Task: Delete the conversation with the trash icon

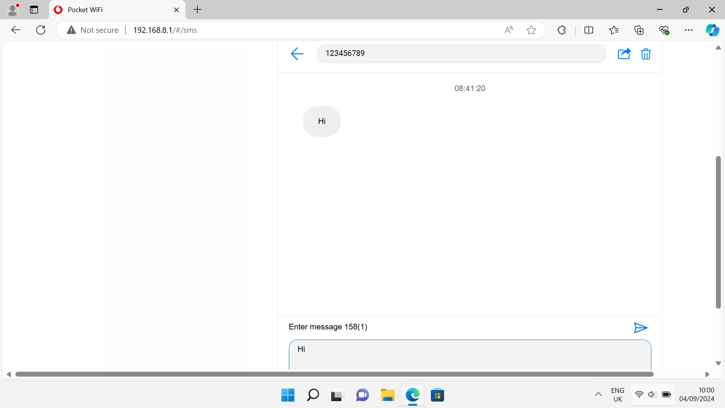Action: tap(646, 54)
